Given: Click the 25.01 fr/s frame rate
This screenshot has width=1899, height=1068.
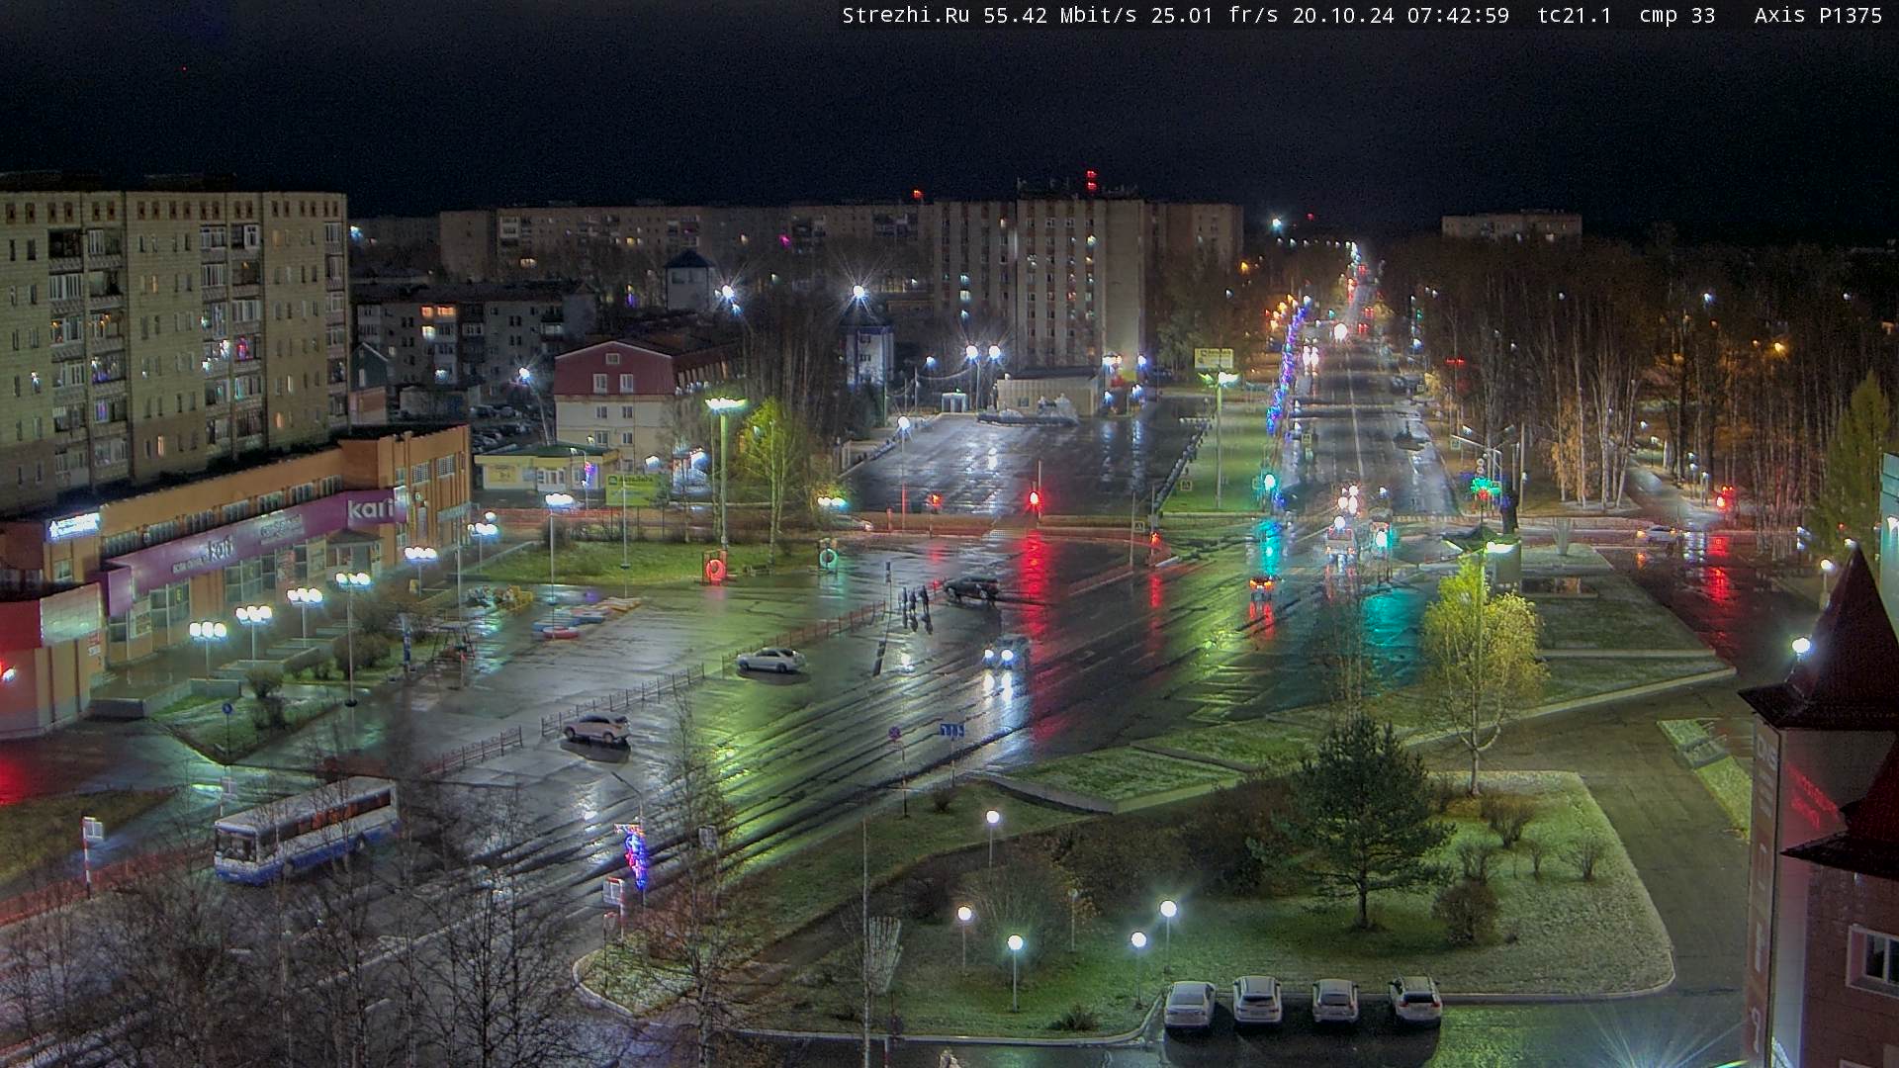Looking at the screenshot, I should 1216,16.
